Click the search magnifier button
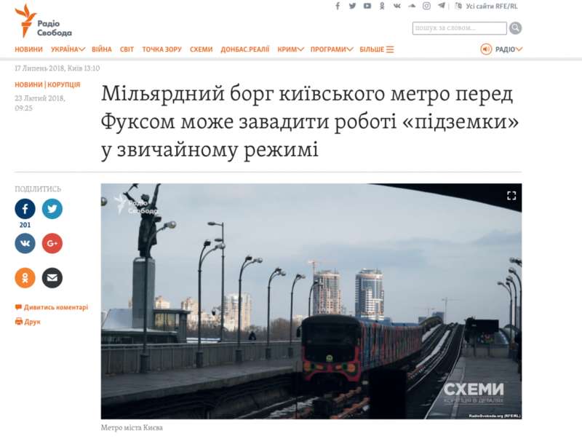This screenshot has height=444, width=582. point(515,28)
